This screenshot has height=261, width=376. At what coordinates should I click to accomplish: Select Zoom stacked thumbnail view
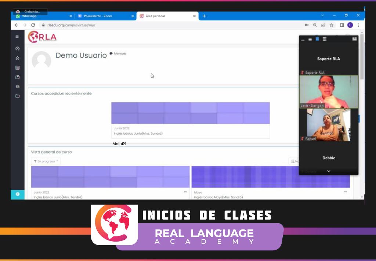pos(317,39)
